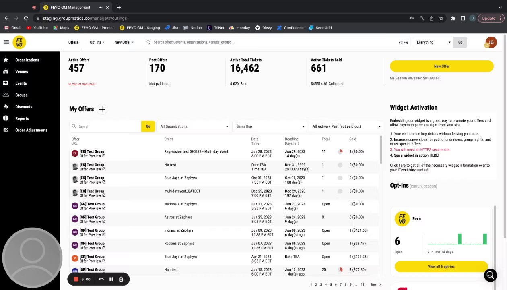Reload the browser page
The height and width of the screenshot is (290, 507).
(26, 18)
